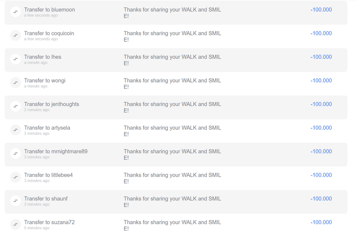The height and width of the screenshot is (232, 357).
Task: Click the memo text in littlebee4 row
Action: coord(172,178)
